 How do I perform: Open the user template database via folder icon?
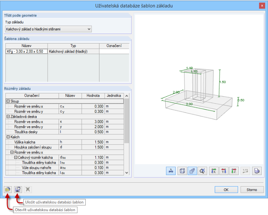click(x=8, y=190)
